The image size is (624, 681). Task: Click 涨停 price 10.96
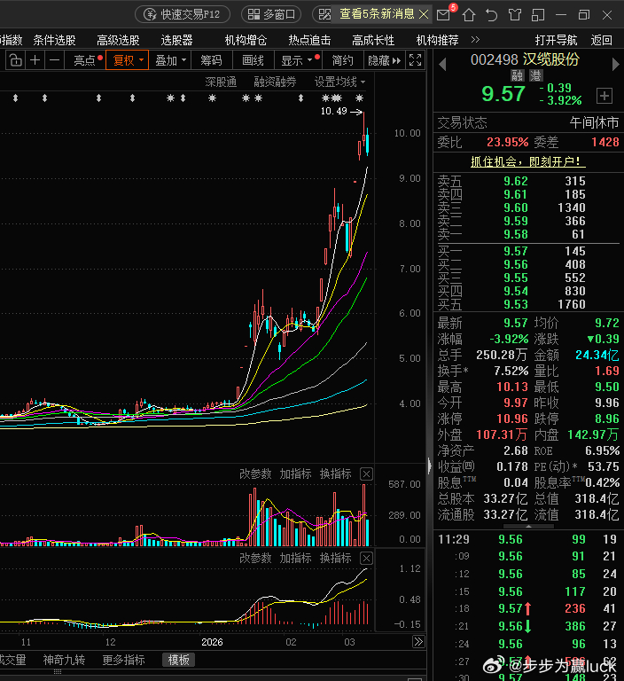click(x=512, y=419)
